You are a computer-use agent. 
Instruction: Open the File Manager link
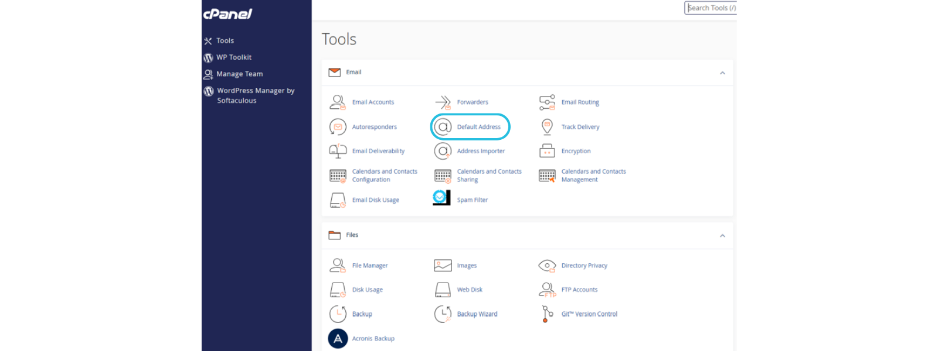click(370, 266)
